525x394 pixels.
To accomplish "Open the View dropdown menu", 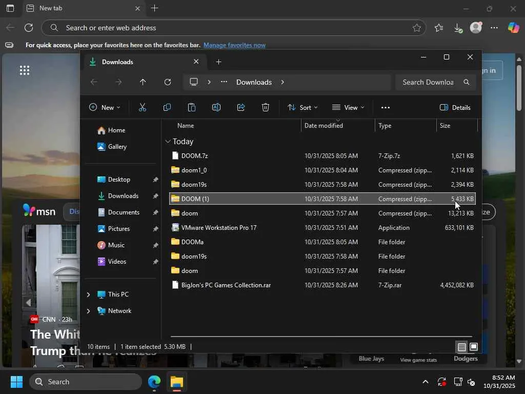I will click(x=348, y=107).
